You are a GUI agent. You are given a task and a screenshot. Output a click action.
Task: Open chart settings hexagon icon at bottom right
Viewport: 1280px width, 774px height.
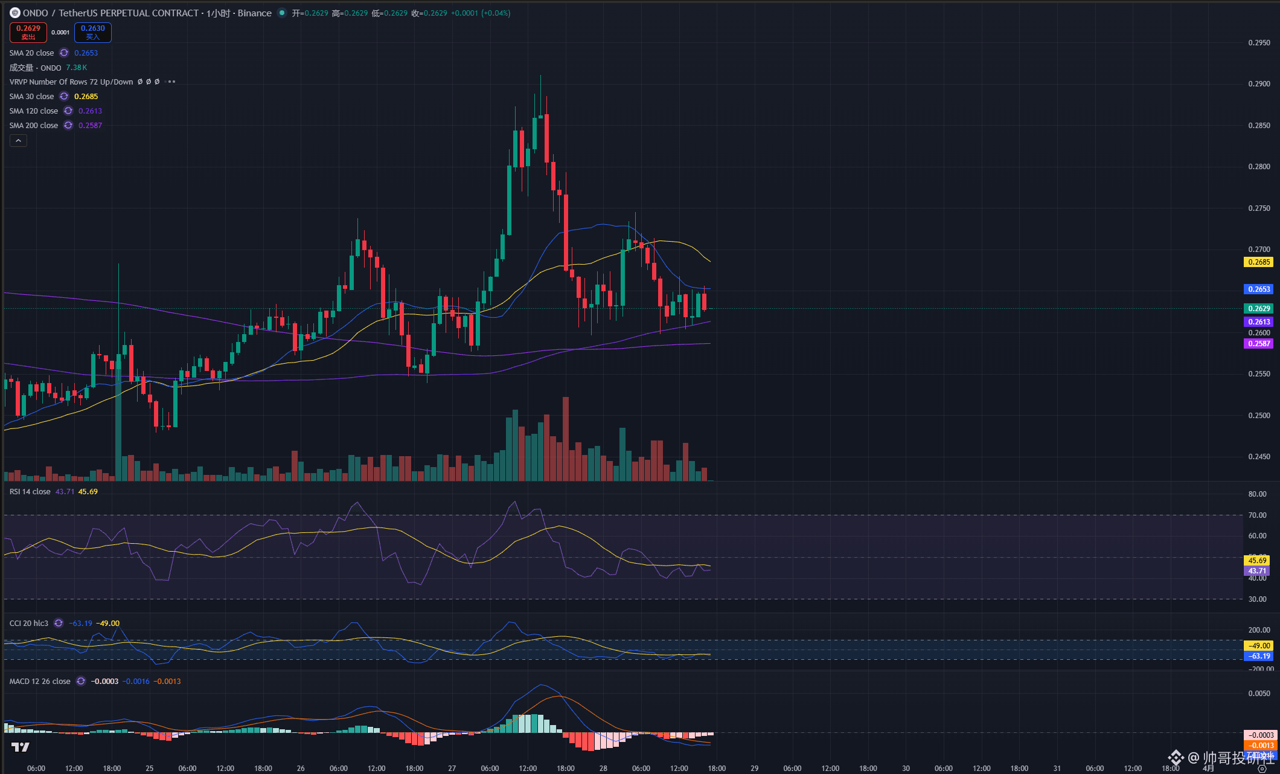[1262, 769]
